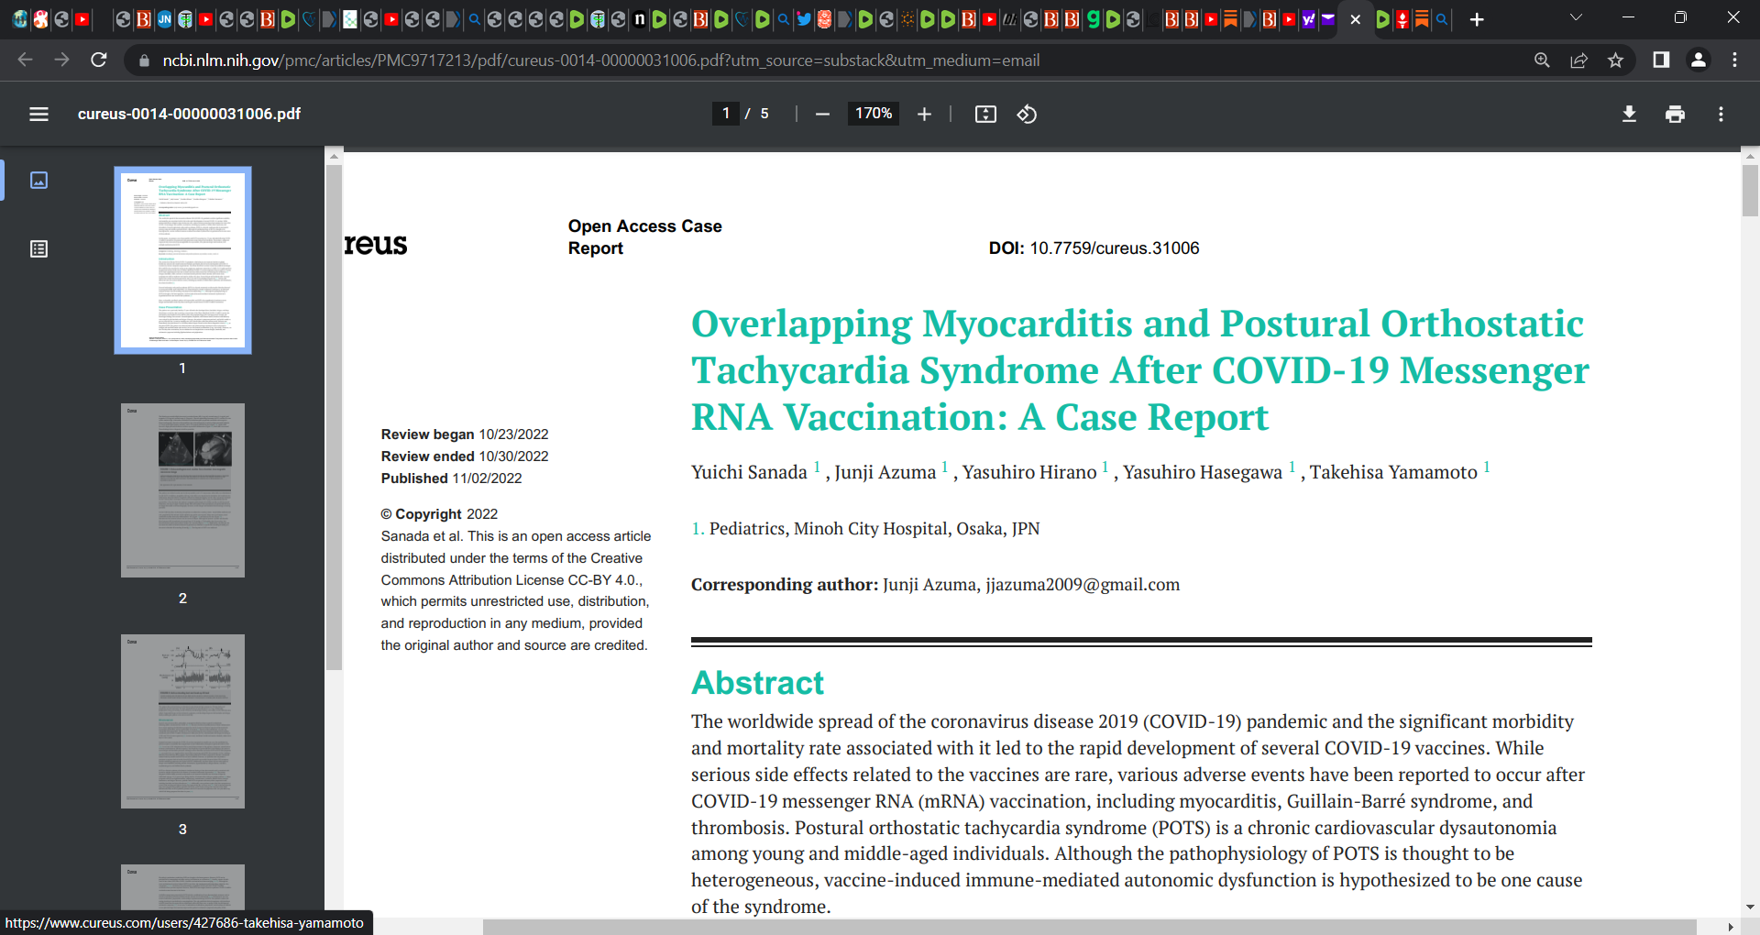Select the page 2 thumbnail
This screenshot has width=1760, height=935.
coord(182,490)
